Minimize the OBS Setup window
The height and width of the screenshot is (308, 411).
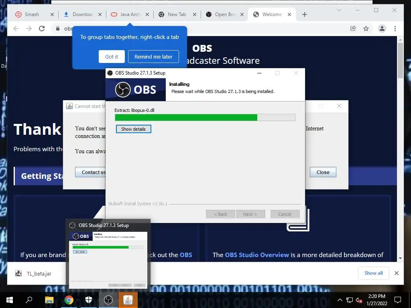(x=259, y=73)
